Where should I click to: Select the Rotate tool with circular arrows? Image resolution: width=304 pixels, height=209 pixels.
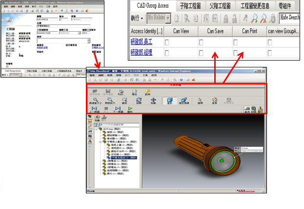[x=139, y=101]
